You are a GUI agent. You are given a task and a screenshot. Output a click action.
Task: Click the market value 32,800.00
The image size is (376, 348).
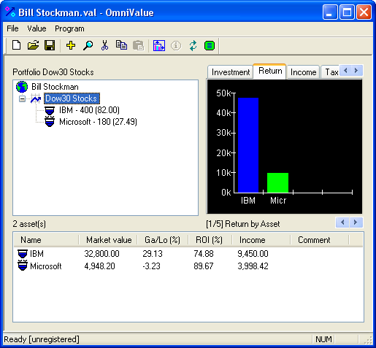(101, 254)
